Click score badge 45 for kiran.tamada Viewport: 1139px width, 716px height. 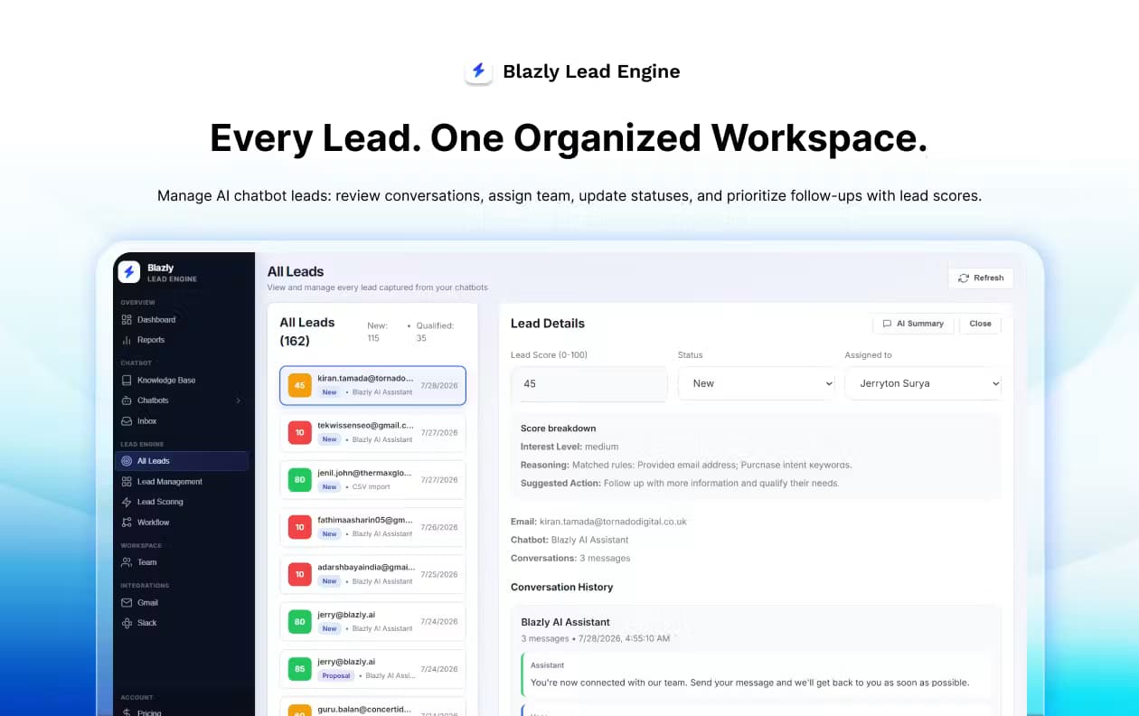[x=299, y=385]
